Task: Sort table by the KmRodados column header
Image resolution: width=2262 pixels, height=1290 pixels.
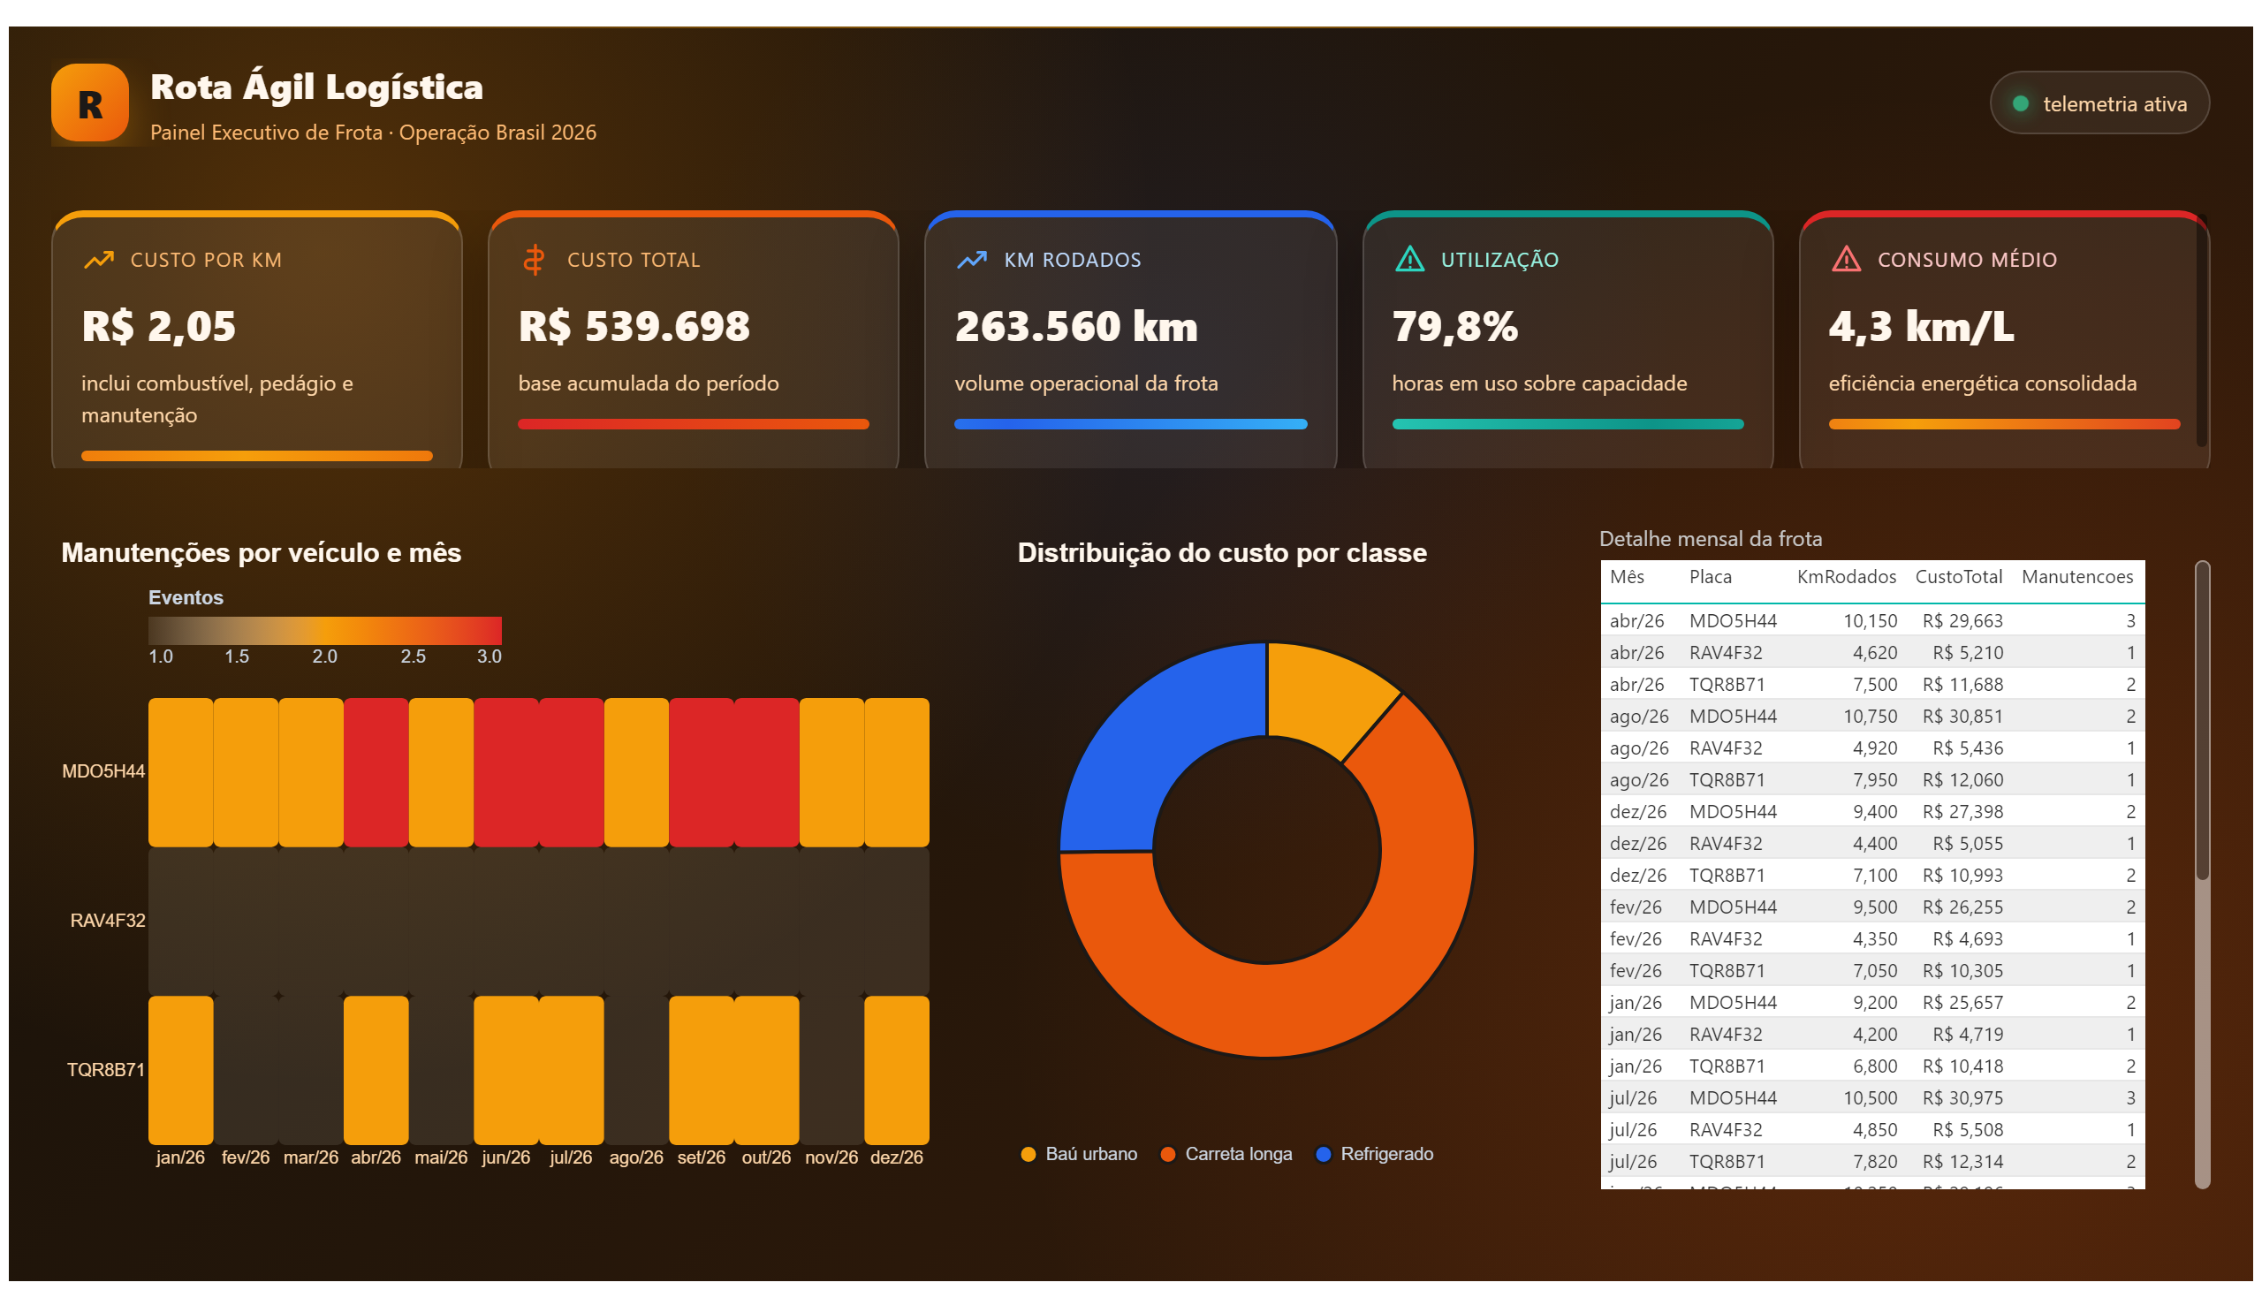Action: pyautogui.click(x=1847, y=577)
